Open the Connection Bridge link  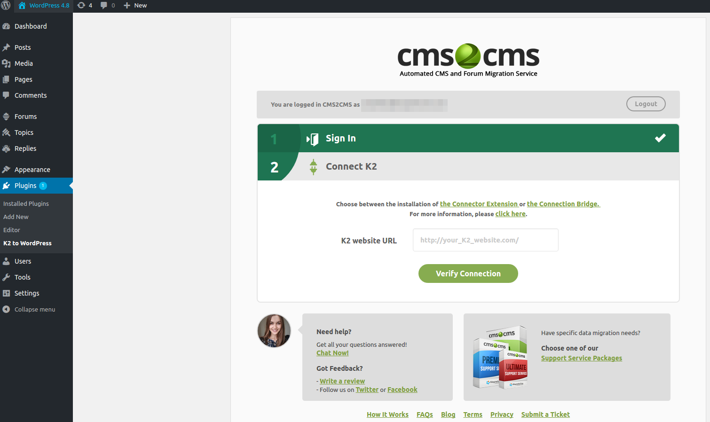pos(563,204)
